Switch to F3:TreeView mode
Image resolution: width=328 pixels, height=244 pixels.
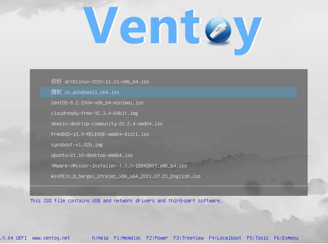189,238
